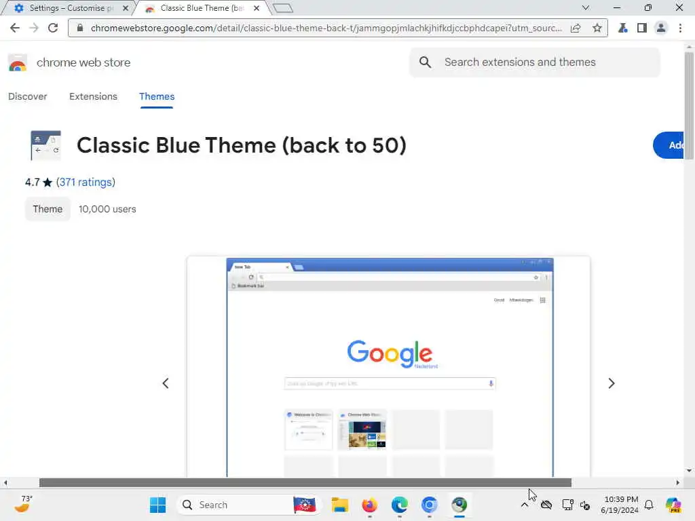The width and height of the screenshot is (695, 521).
Task: Bookmark this page with the star icon
Action: click(597, 28)
